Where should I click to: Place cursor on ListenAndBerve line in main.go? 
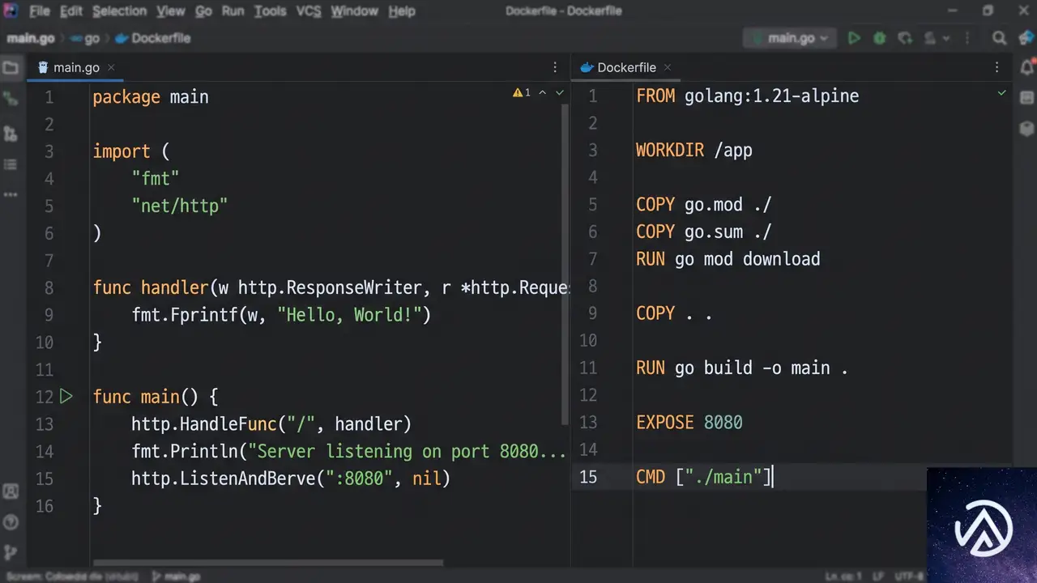coord(290,479)
